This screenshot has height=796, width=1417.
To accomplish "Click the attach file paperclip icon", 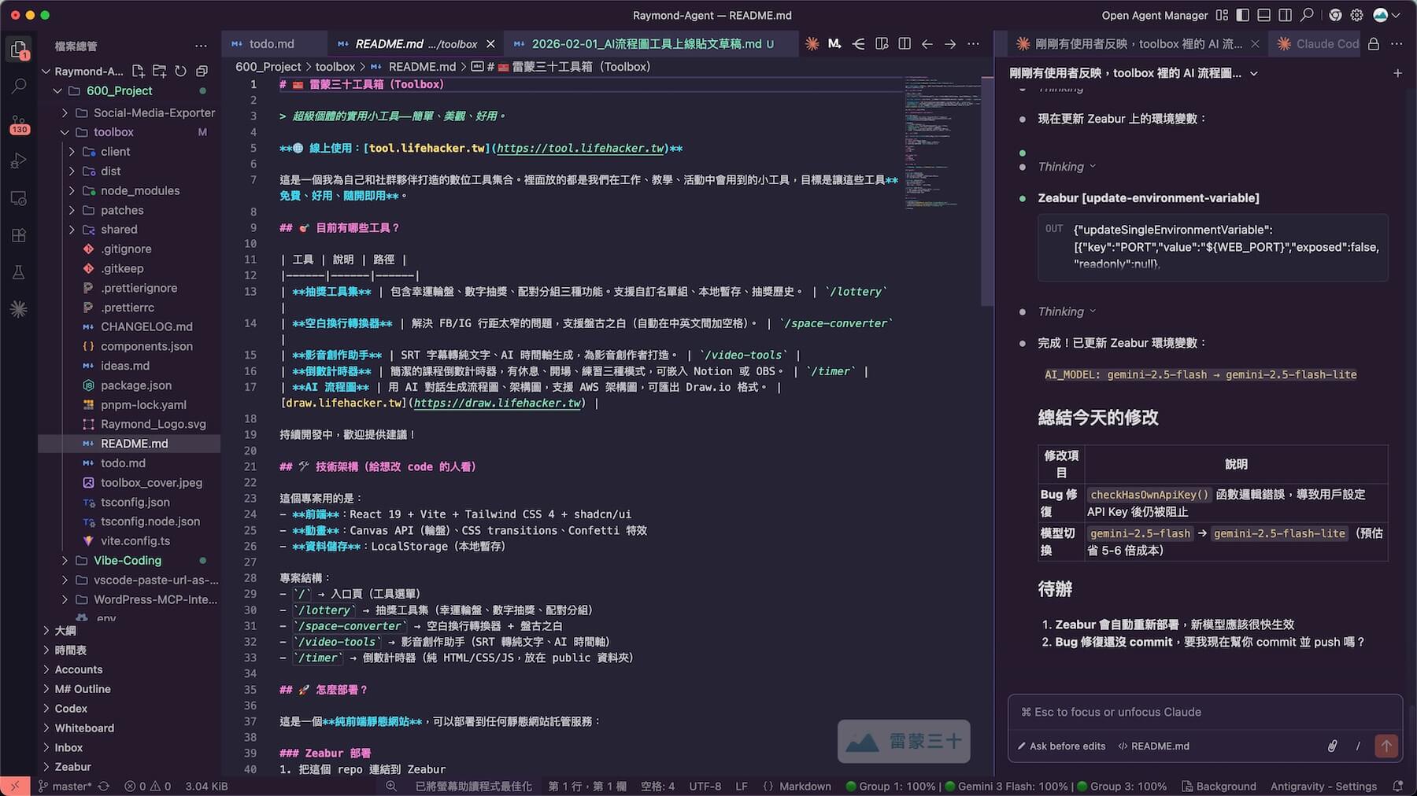I will tap(1332, 746).
